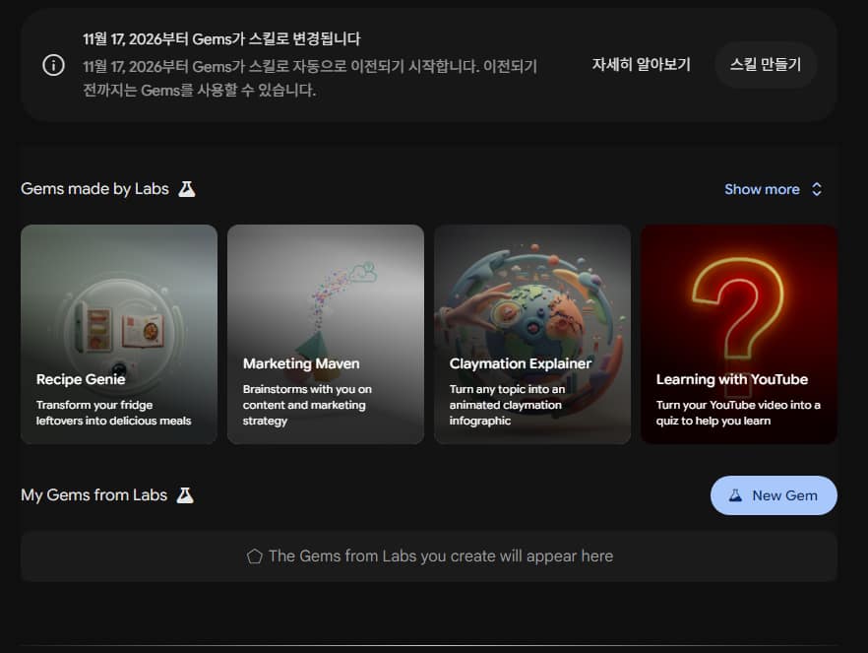Click 'Brainstorms with you on content' description
The width and height of the screenshot is (868, 653).
(x=307, y=405)
